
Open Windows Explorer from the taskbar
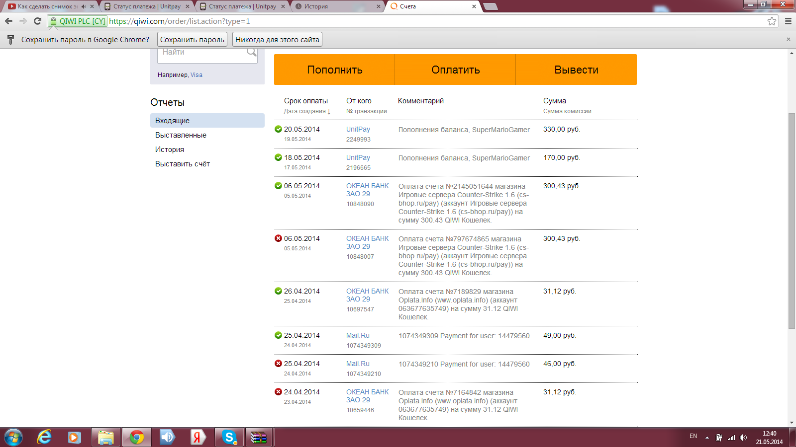pyautogui.click(x=106, y=437)
